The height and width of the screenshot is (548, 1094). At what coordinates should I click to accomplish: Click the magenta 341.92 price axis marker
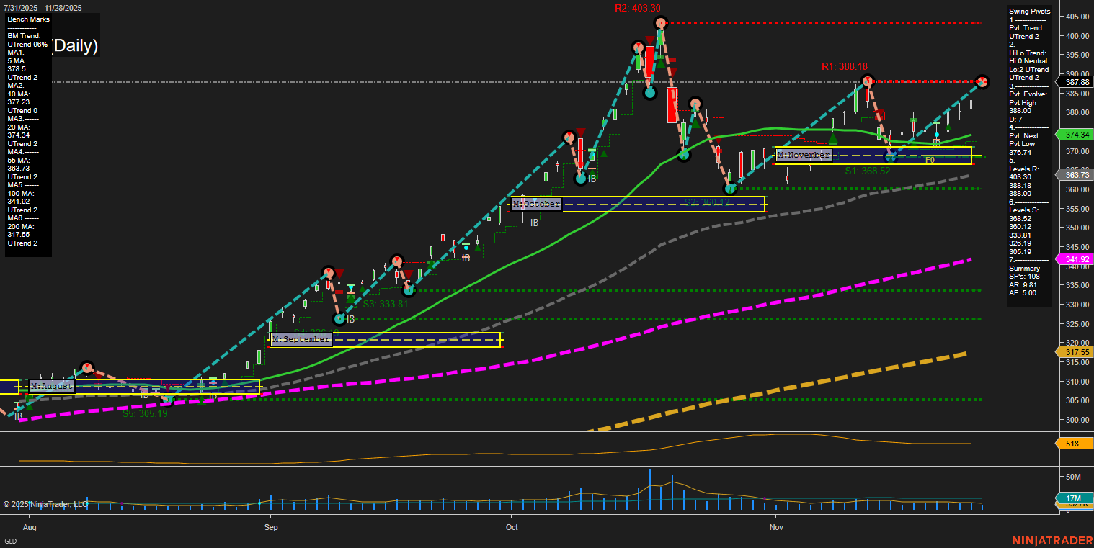pos(1075,259)
